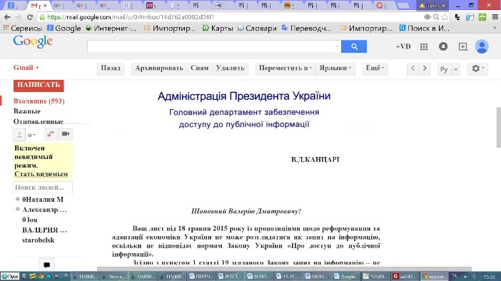Open the Важные folder

click(x=27, y=111)
